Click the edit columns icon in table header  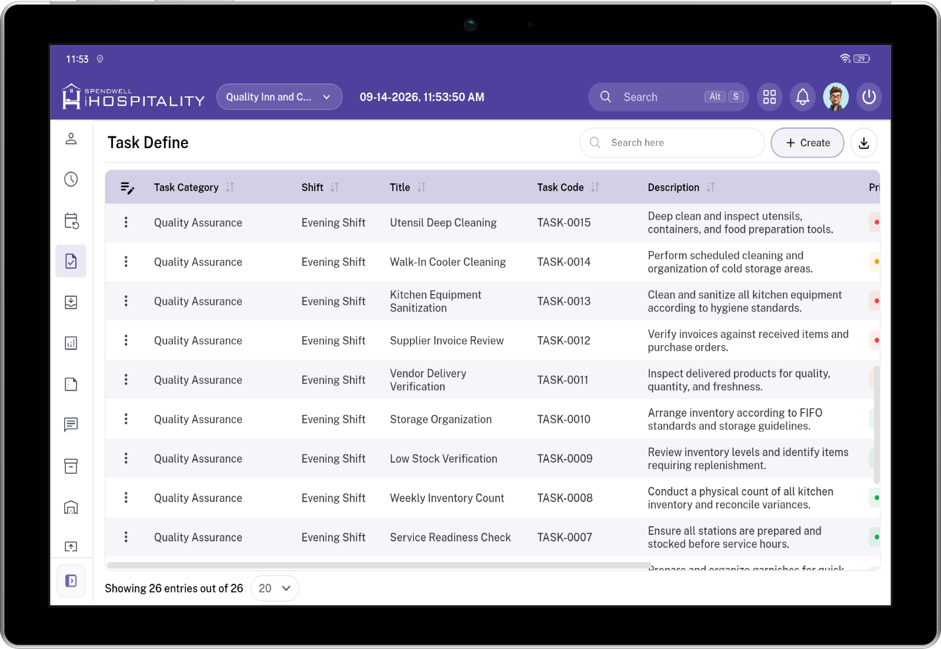pos(127,188)
